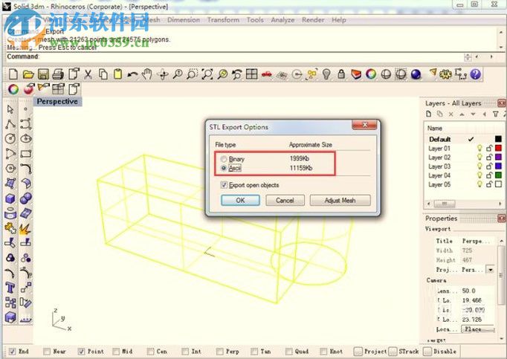Select the Ascii file type radio

(224, 168)
